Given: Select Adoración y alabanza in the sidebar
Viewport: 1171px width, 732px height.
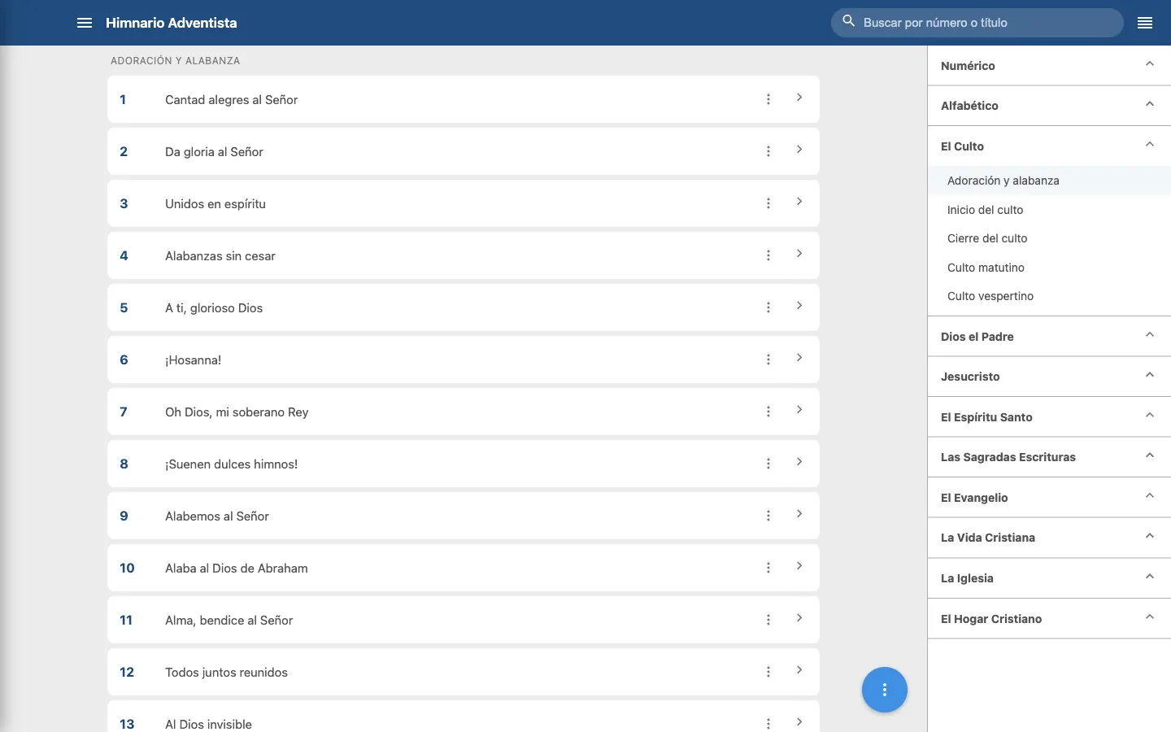Looking at the screenshot, I should [x=1049, y=181].
